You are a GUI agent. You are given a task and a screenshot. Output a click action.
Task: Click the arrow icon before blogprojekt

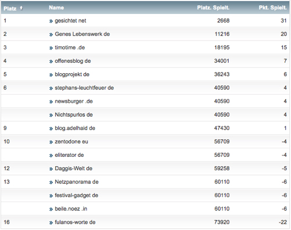coord(51,75)
